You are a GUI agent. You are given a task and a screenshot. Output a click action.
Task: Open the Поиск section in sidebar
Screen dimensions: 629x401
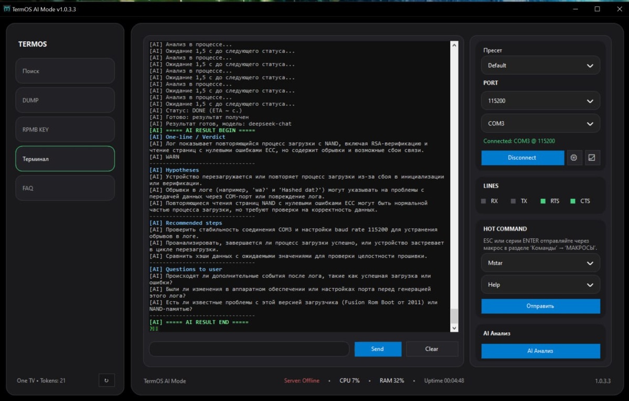pyautogui.click(x=65, y=71)
